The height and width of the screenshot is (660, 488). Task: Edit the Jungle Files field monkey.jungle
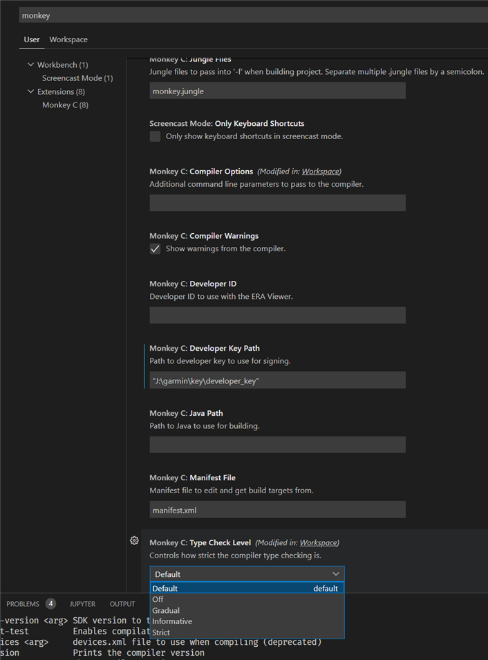[278, 91]
